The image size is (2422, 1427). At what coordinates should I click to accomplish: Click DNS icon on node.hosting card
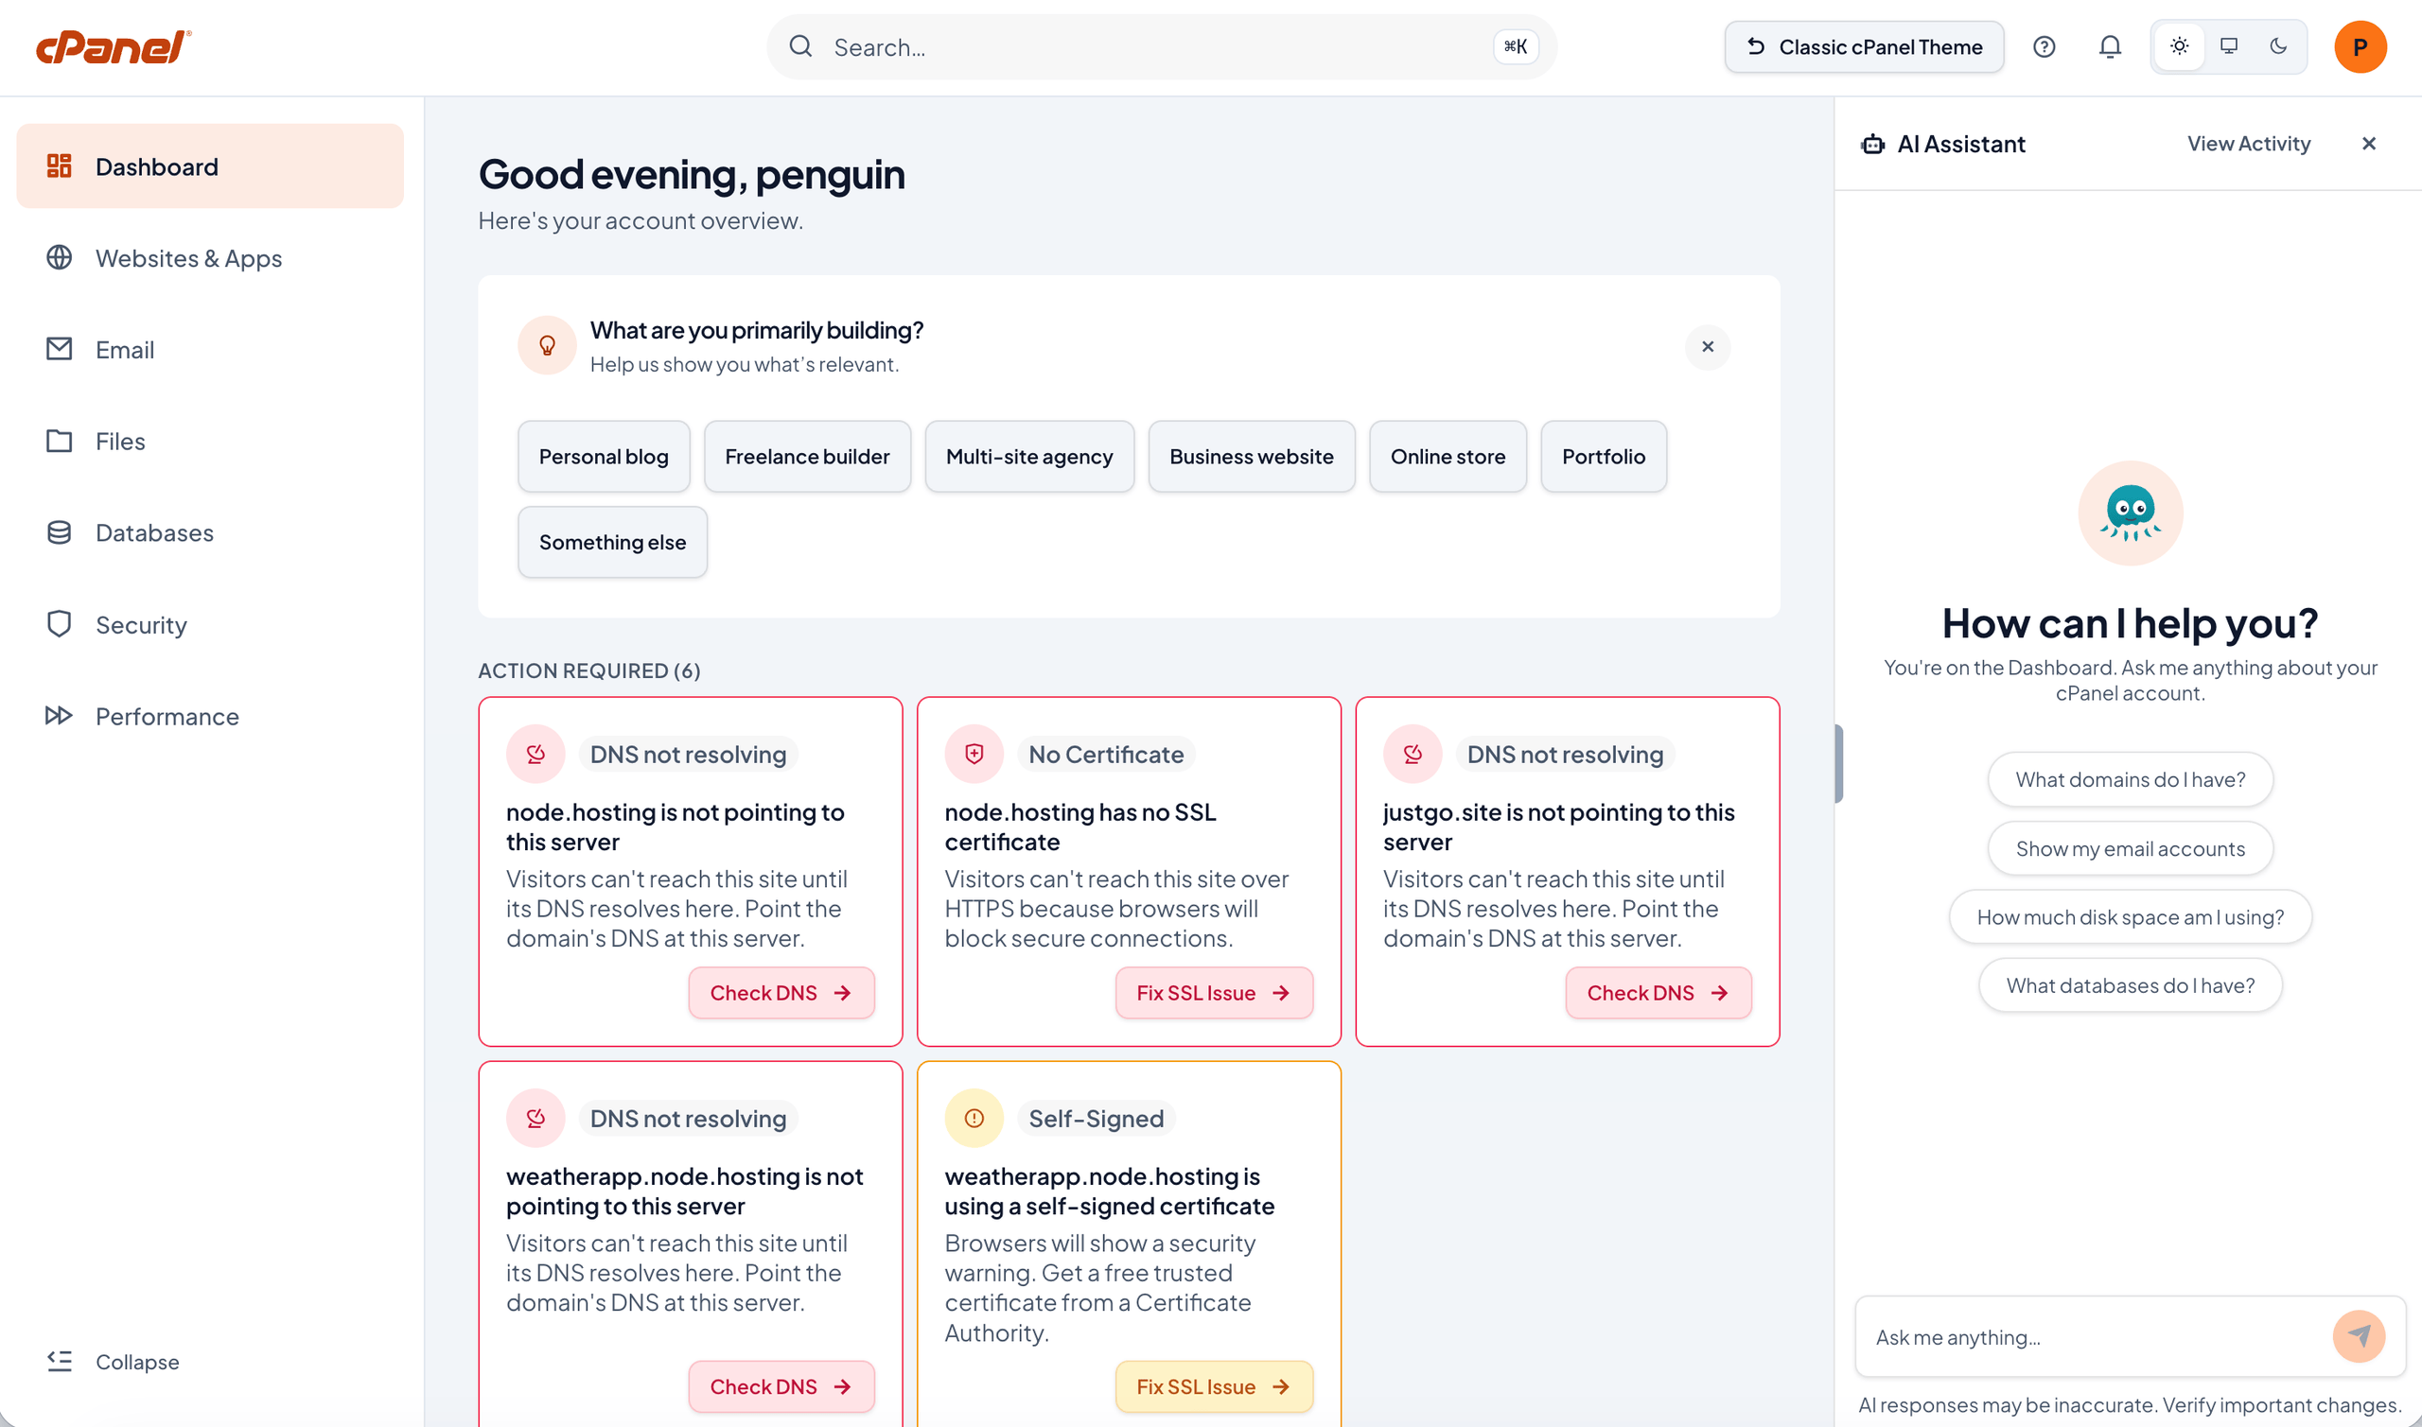click(535, 754)
